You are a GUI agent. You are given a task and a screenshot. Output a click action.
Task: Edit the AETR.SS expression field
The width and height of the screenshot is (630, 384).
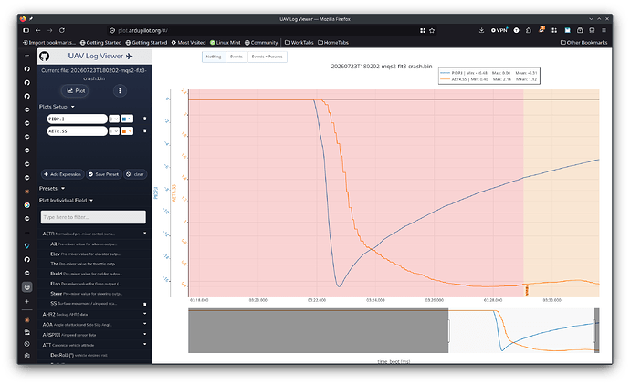coord(77,130)
